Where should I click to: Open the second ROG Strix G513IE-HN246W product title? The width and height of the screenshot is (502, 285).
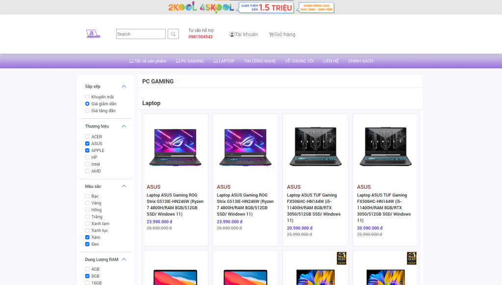(x=245, y=204)
